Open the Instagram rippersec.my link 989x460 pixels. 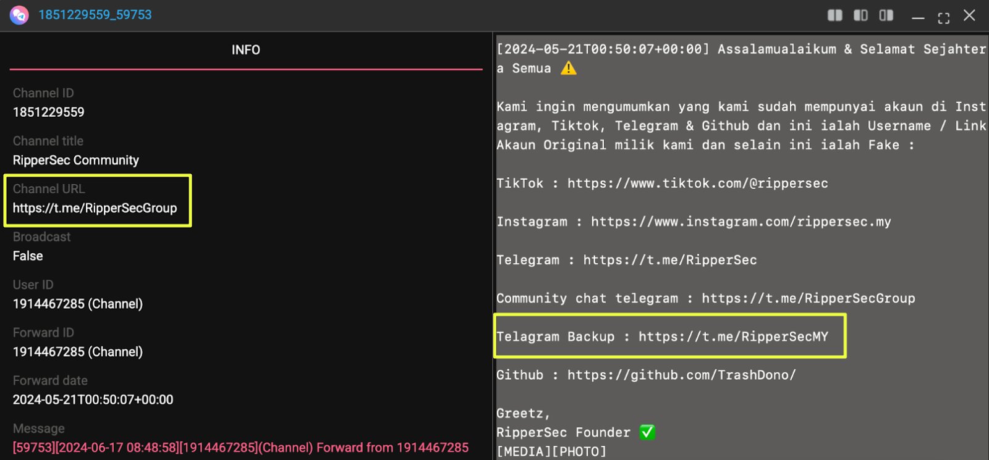[741, 222]
